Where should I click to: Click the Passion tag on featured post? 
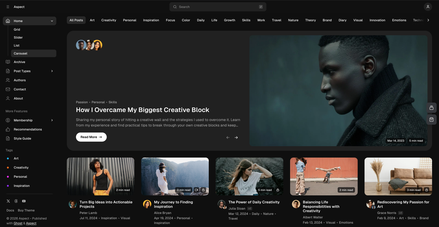[x=82, y=102]
